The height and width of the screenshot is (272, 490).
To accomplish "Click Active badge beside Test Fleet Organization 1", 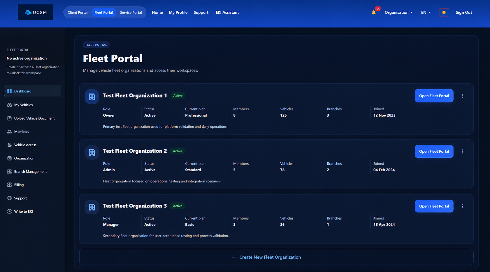I will [x=178, y=96].
